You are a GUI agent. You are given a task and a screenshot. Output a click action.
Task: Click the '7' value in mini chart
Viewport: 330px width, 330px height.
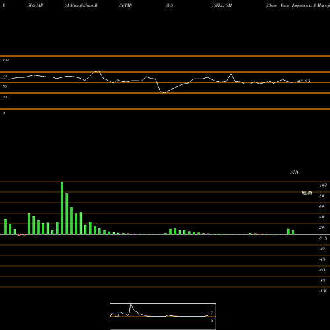click(x=212, y=313)
